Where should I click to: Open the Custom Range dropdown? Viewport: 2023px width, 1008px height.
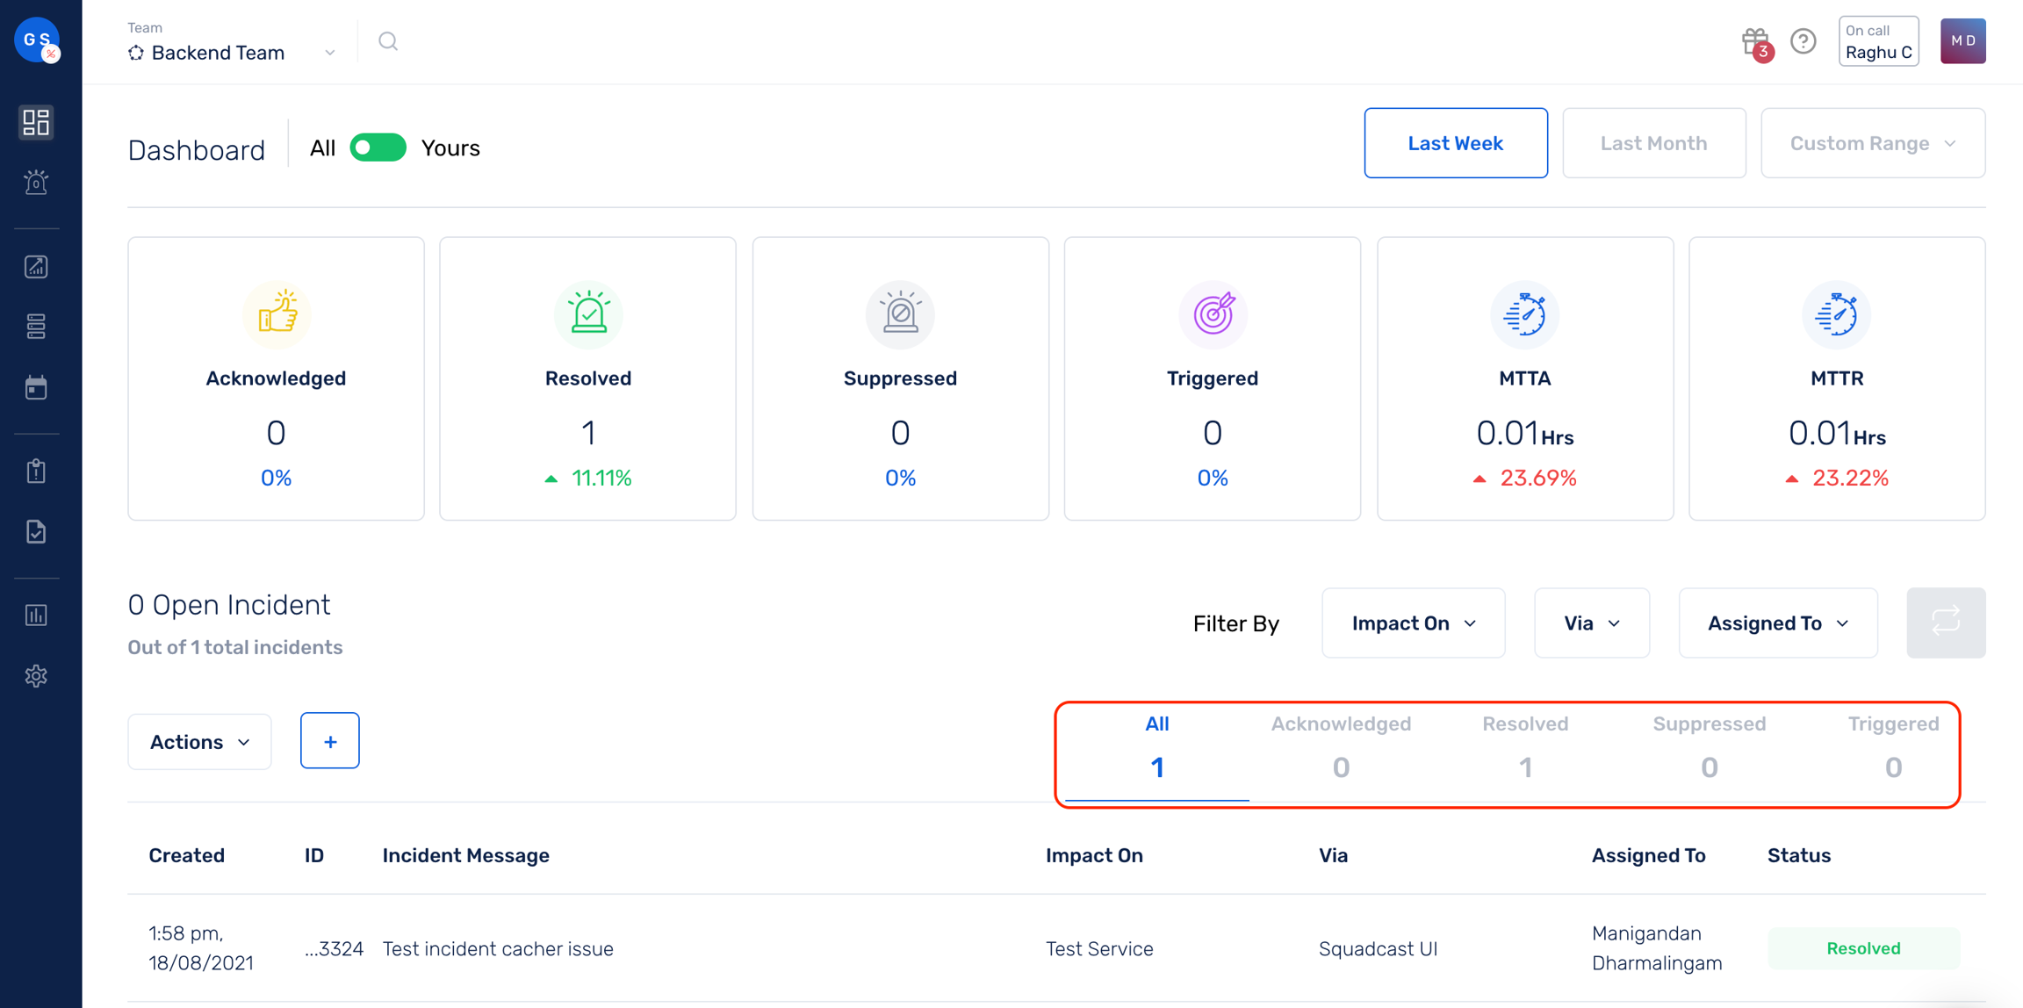point(1873,143)
